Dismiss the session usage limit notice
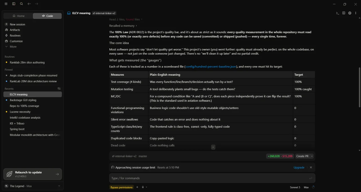 tap(311, 167)
